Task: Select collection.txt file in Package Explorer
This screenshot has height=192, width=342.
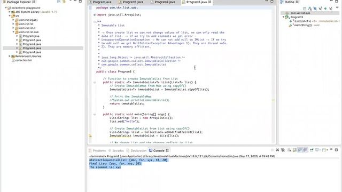Action: 24,60
